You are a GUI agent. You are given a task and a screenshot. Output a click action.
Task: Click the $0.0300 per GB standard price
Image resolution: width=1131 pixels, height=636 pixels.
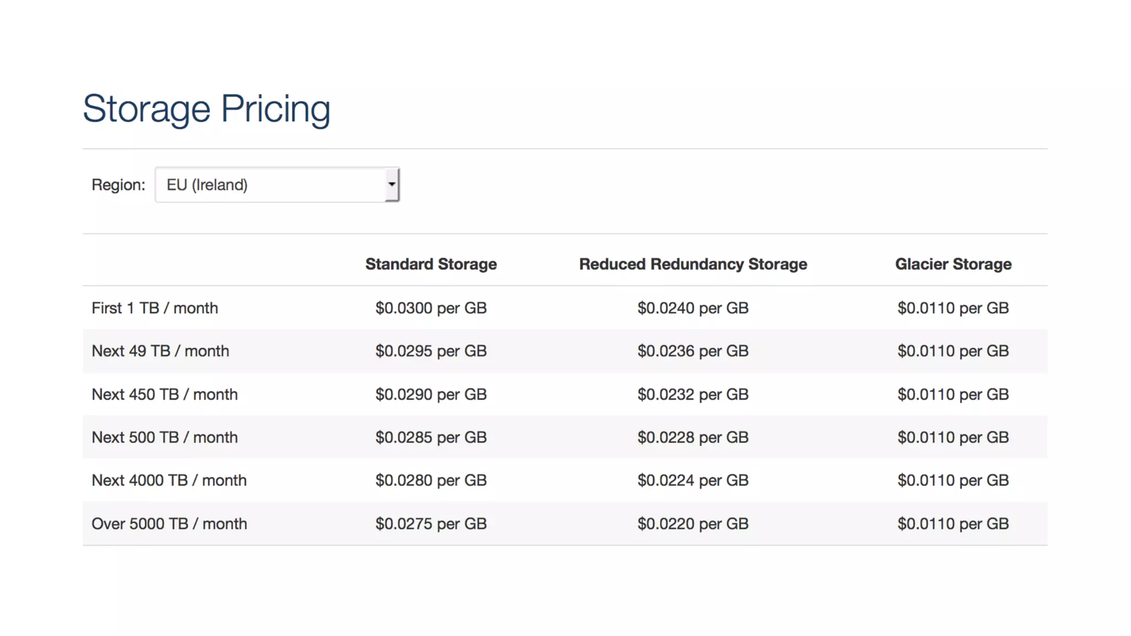431,308
